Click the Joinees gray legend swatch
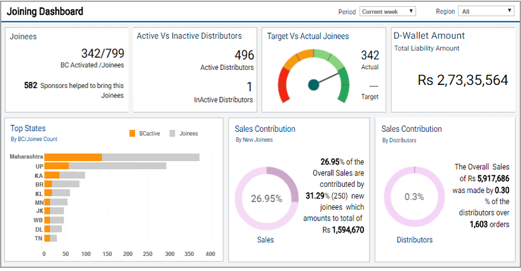 (x=172, y=134)
